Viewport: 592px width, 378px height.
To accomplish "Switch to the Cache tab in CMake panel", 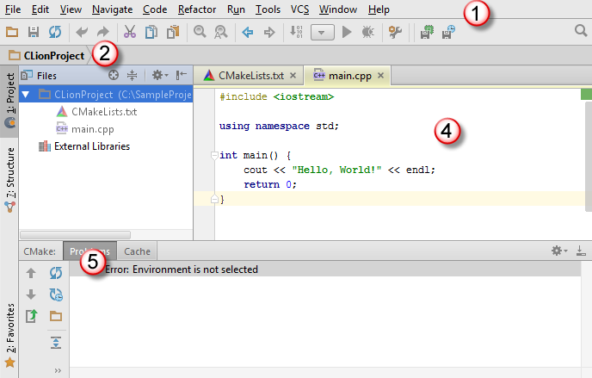I will [x=137, y=251].
